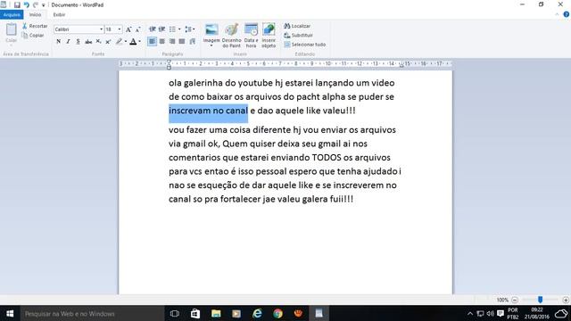The width and height of the screenshot is (571, 321).
Task: Open Windows Store from taskbar
Action: click(195, 313)
